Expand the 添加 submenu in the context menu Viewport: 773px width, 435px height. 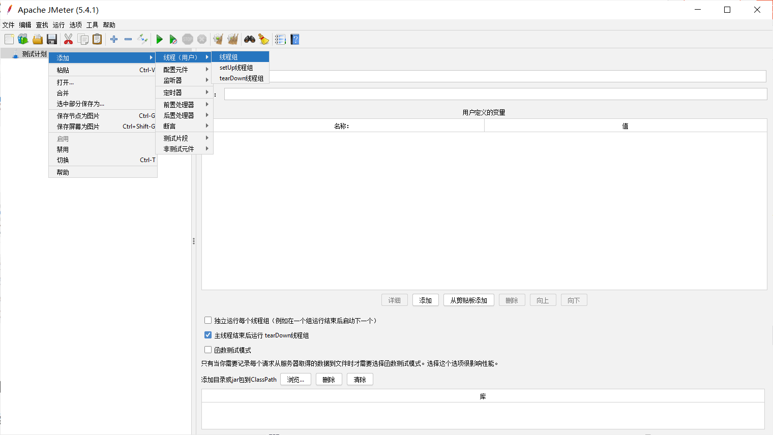click(102, 58)
